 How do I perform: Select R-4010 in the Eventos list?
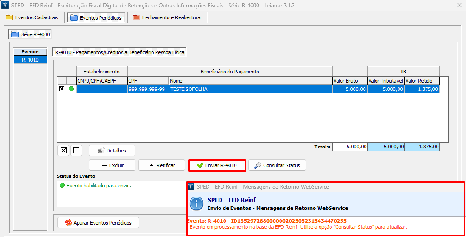point(30,60)
